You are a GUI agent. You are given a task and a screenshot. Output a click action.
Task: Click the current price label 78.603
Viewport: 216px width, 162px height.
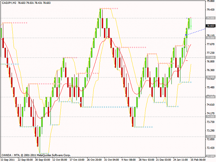[x=210, y=26]
